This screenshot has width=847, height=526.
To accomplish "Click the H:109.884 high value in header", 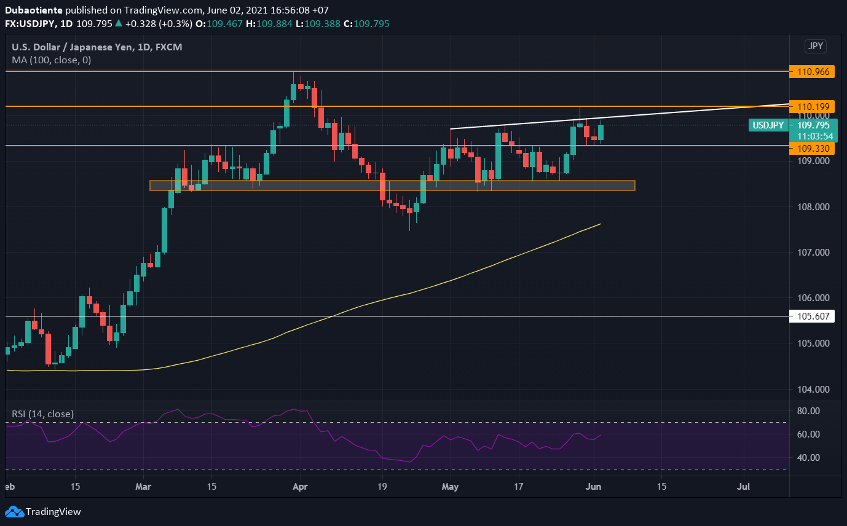I will click(268, 23).
